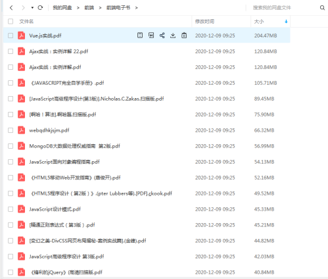The width and height of the screenshot is (328, 279).
Task: Refresh the file list
Action: point(40,8)
